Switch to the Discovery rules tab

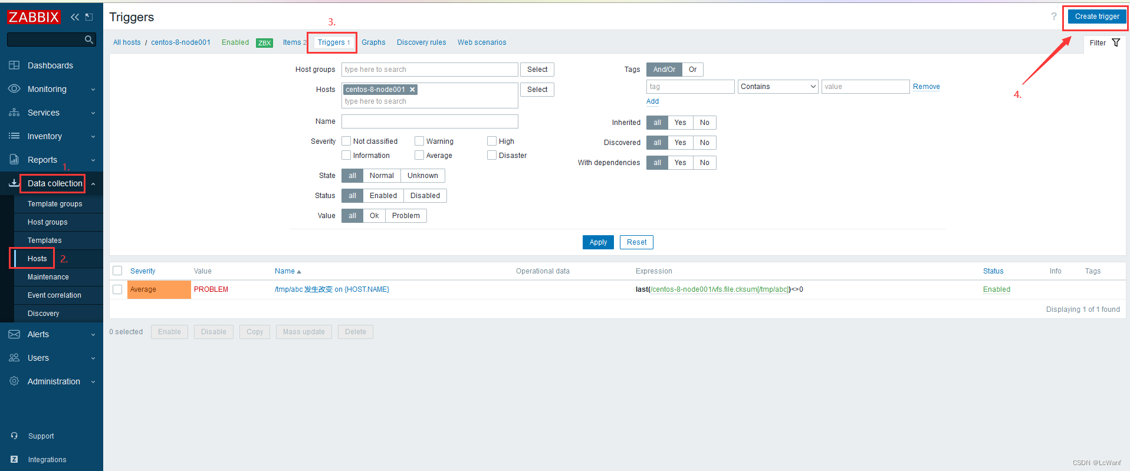421,42
